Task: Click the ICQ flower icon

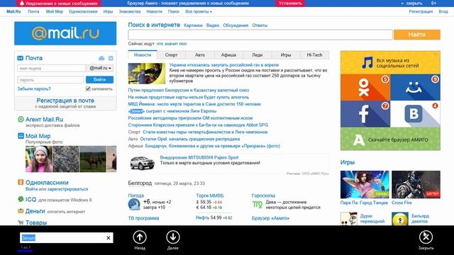Action: [21, 199]
